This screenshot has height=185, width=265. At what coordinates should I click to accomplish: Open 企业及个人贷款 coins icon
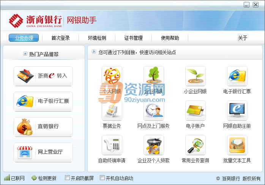pos(154,145)
